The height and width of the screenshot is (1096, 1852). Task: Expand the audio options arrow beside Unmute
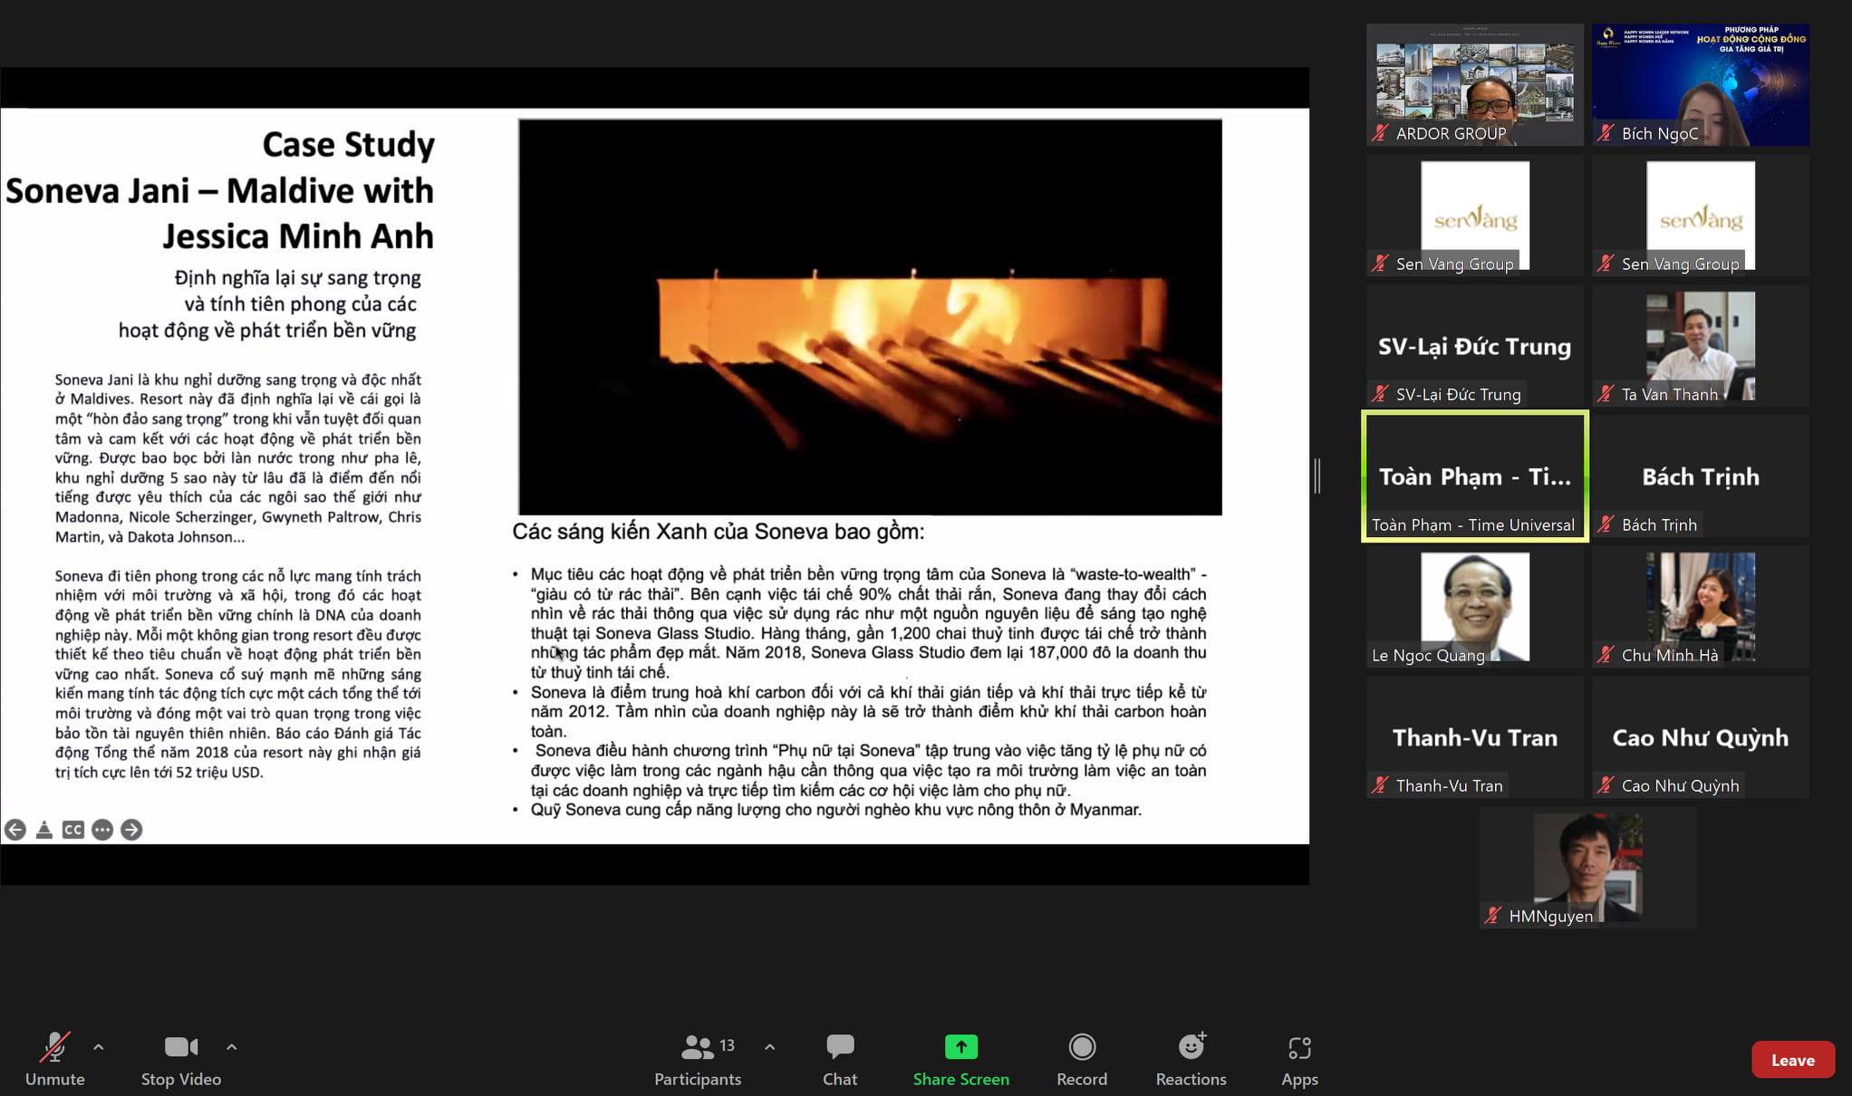(x=99, y=1047)
